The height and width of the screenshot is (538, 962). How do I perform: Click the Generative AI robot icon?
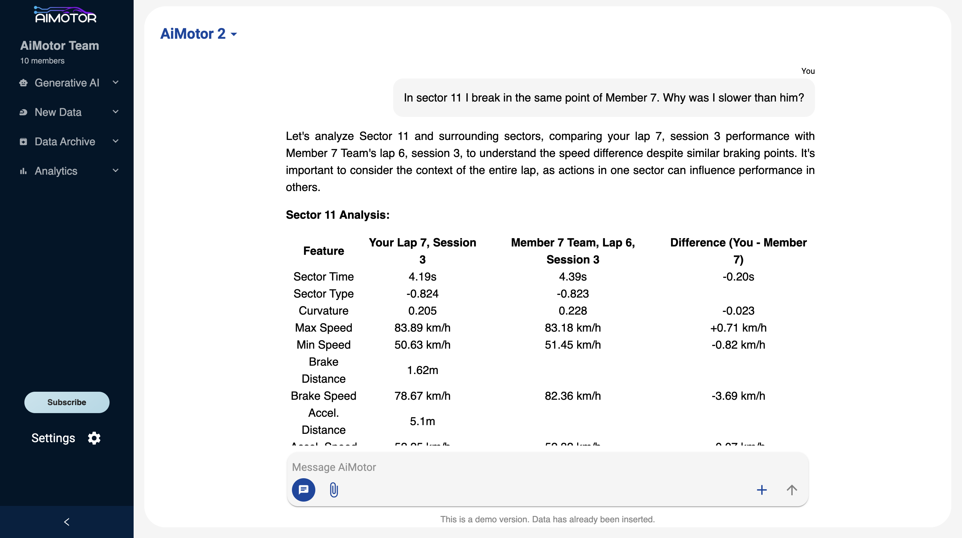[x=23, y=82]
